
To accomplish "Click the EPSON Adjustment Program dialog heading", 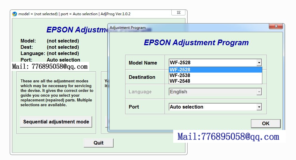I will (x=196, y=43).
